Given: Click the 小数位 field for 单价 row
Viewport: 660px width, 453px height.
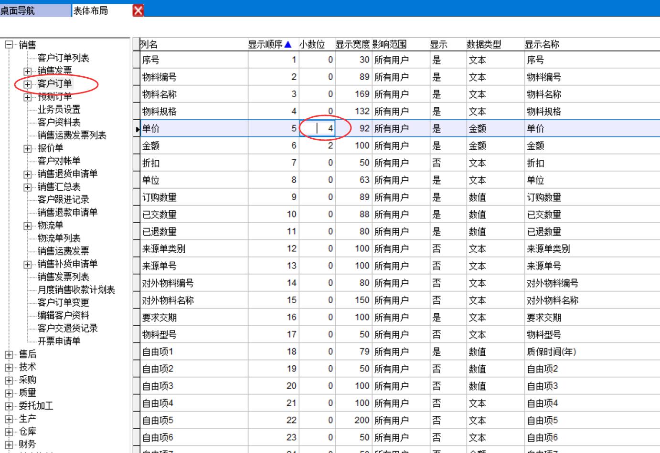Looking at the screenshot, I should pos(317,128).
